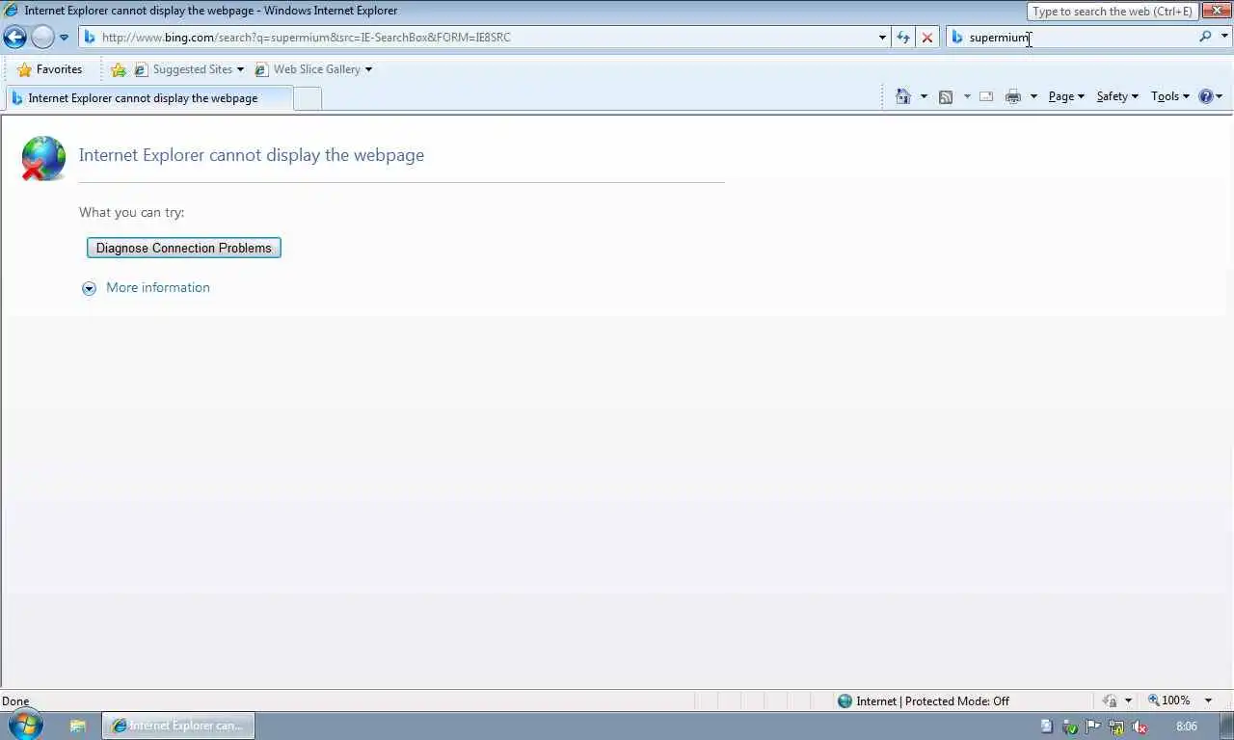Open the Help question mark menu
Screen dimensions: 1234x740
[1210, 96]
